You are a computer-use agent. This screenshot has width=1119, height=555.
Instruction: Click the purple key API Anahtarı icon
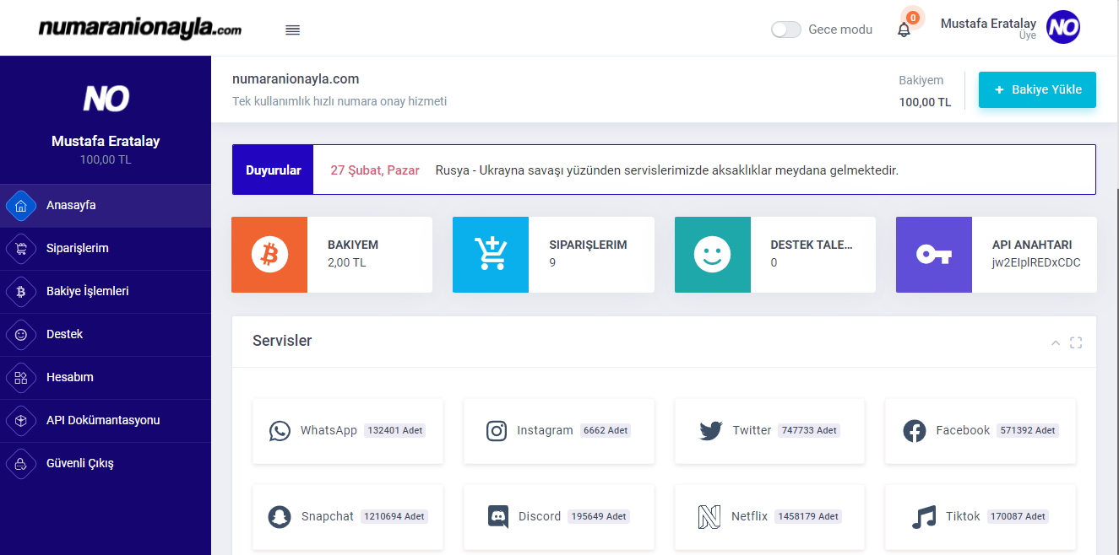933,255
